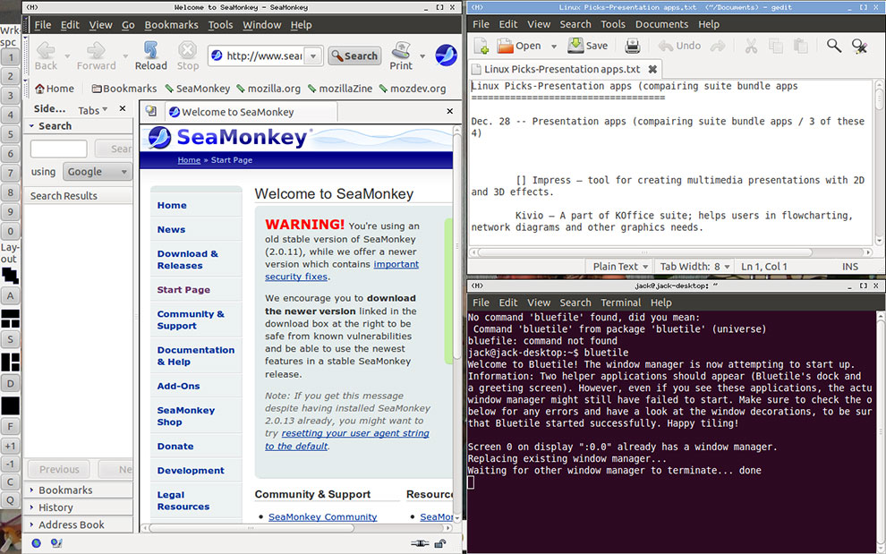The width and height of the screenshot is (886, 554).
Task: Select layout A in Bluetile dock
Action: point(10,295)
